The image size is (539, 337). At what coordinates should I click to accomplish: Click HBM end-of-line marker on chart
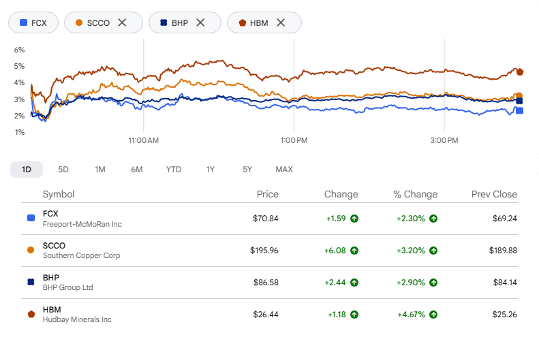[x=520, y=71]
